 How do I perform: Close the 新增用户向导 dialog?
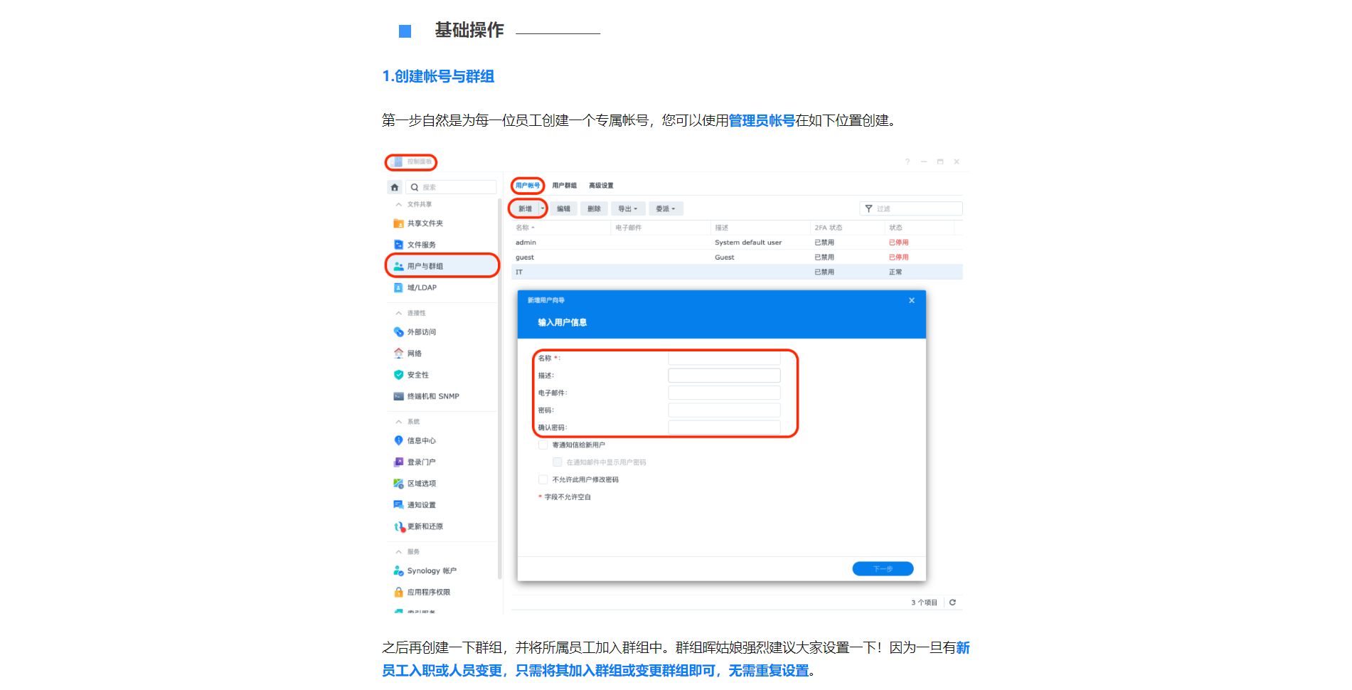[x=911, y=300]
